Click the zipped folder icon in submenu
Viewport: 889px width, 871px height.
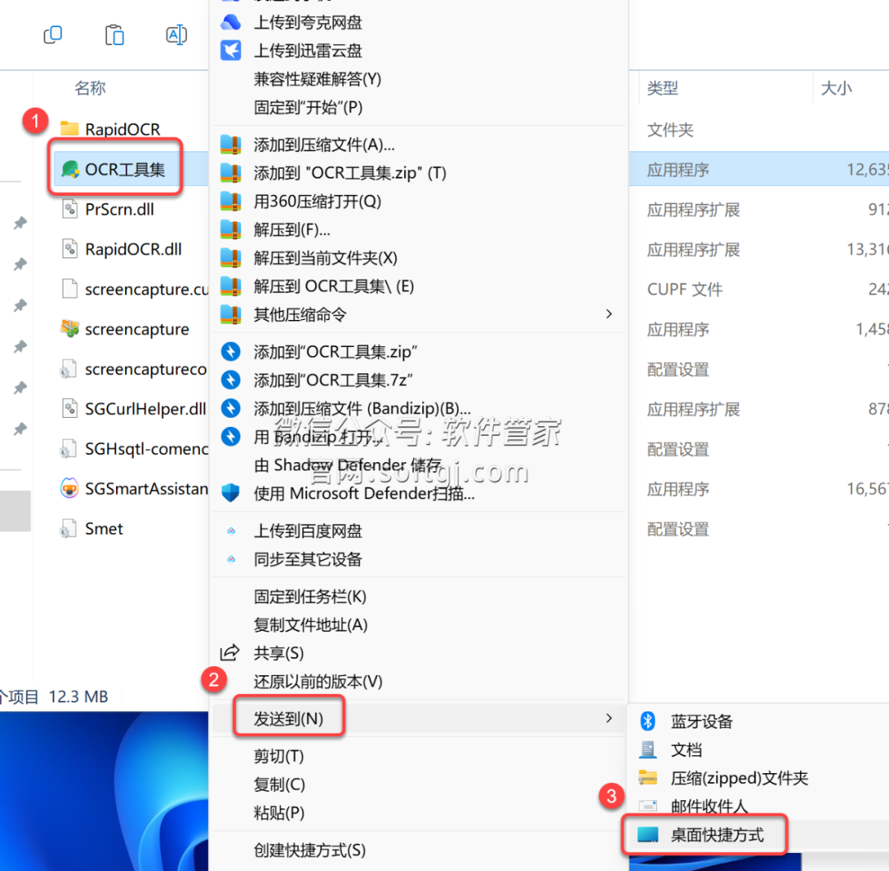[648, 777]
